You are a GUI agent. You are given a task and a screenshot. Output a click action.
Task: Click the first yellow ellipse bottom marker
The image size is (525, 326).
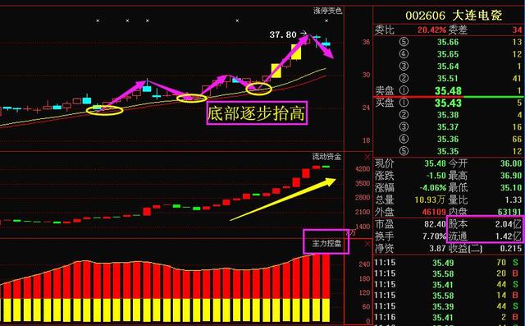tap(104, 110)
